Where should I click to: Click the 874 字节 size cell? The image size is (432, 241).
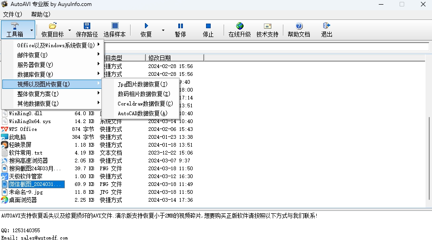[83, 129]
